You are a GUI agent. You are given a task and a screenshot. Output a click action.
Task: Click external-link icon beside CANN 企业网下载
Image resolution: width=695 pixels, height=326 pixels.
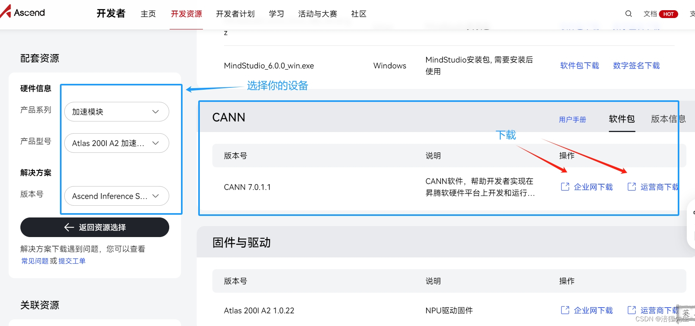(565, 187)
